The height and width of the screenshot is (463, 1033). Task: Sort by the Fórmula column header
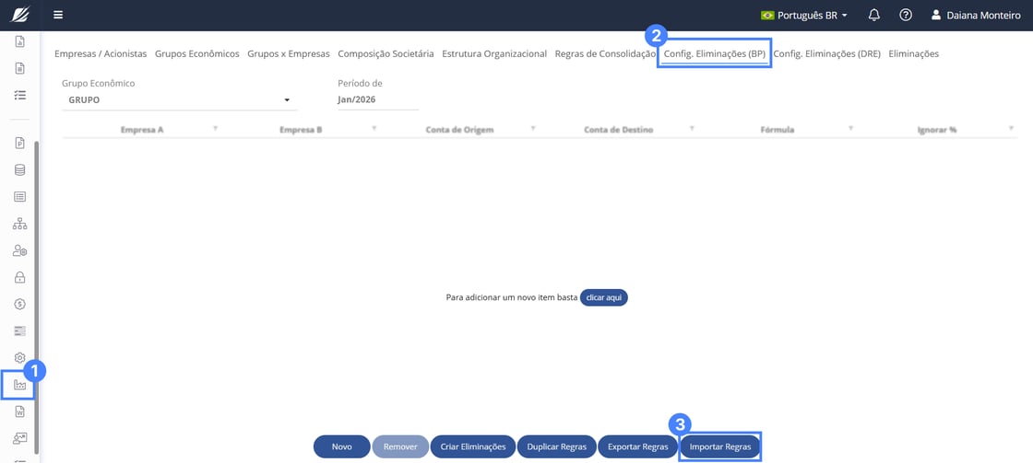[x=777, y=130]
